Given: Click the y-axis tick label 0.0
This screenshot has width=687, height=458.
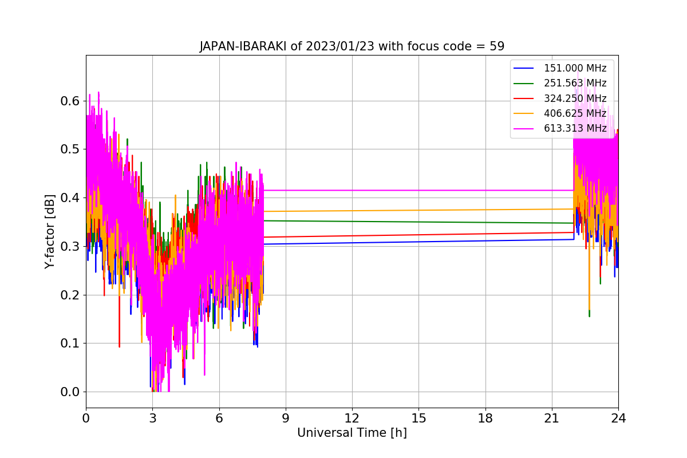Looking at the screenshot, I should [71, 392].
